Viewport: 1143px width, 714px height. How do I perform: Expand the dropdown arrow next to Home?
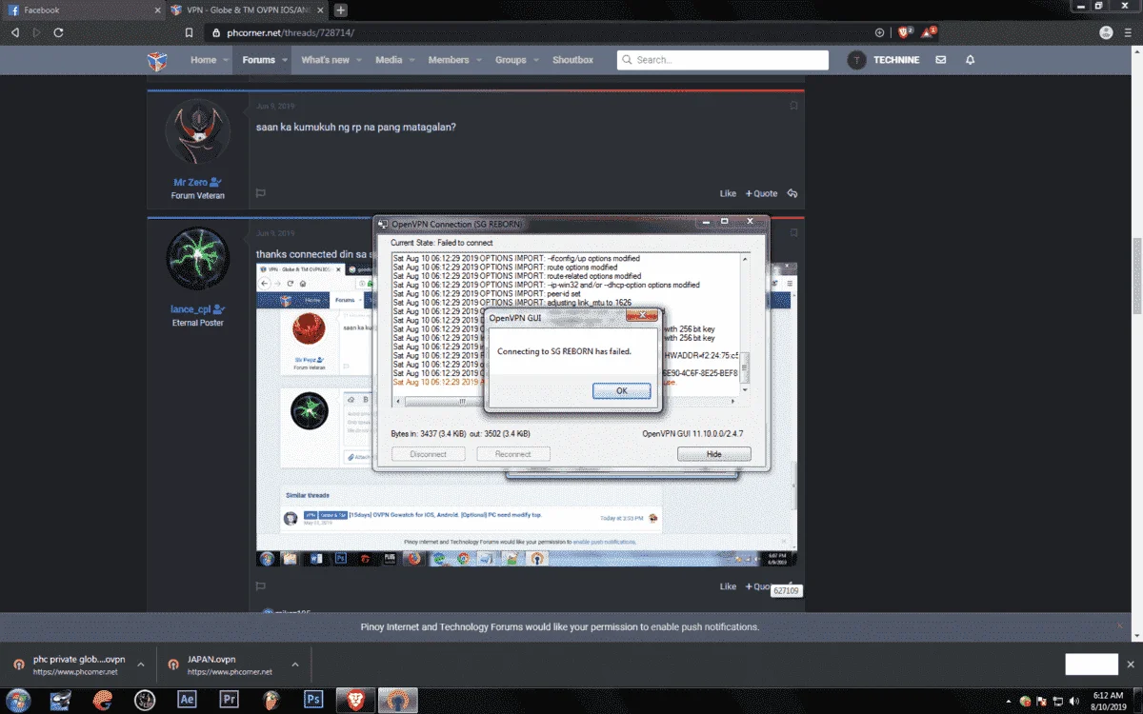click(x=226, y=60)
